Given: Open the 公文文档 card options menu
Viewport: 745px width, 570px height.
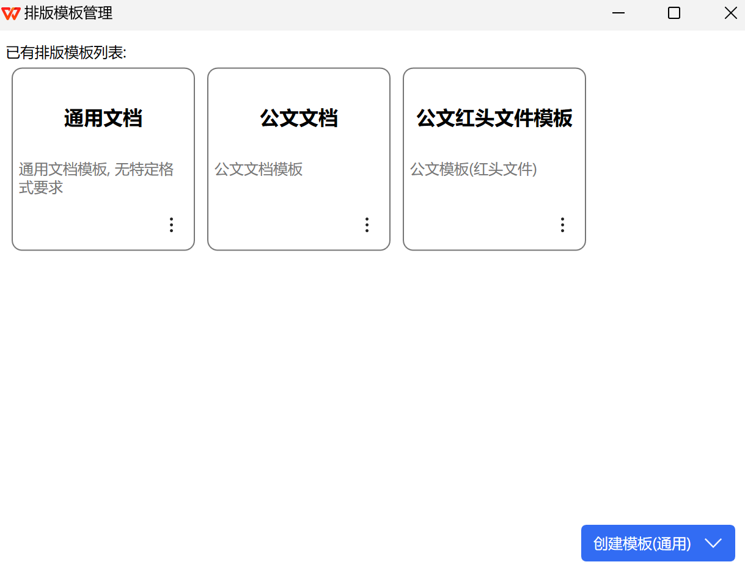Looking at the screenshot, I should click(x=367, y=225).
